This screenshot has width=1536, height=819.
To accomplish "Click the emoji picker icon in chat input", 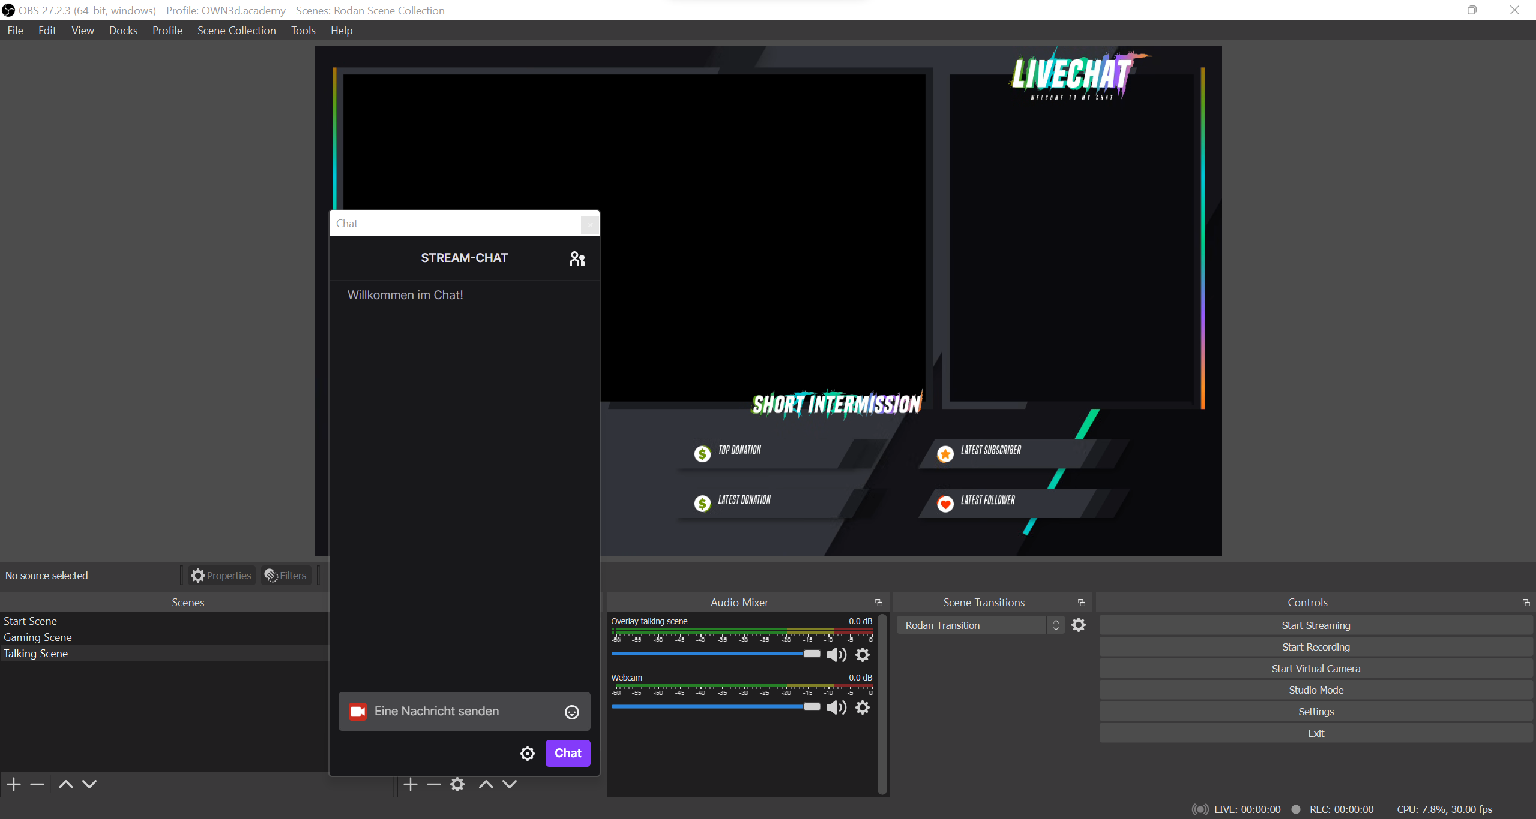I will 571,710.
